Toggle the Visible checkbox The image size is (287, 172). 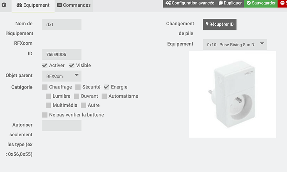(x=72, y=66)
